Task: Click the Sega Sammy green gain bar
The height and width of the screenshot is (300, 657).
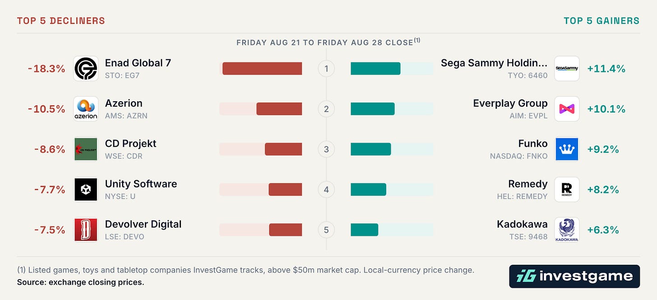Action: pos(375,69)
